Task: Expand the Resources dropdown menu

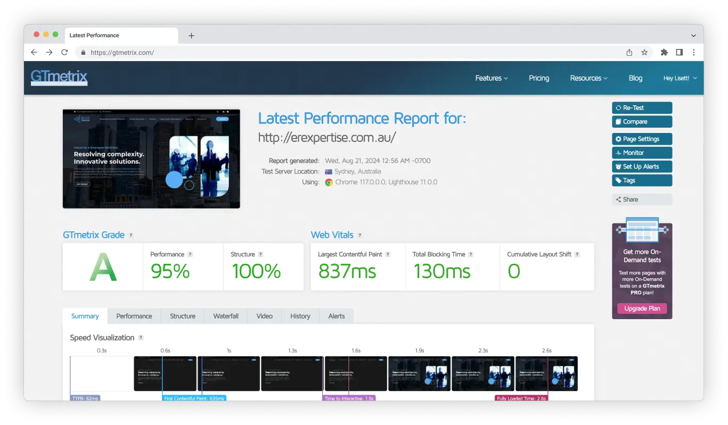Action: pos(588,78)
